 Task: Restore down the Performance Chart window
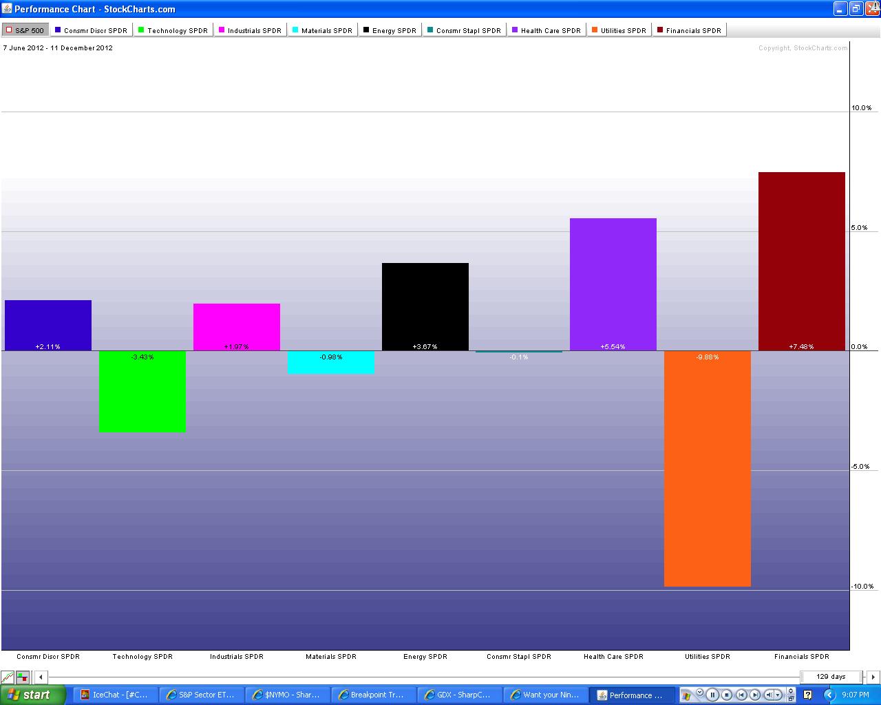(x=856, y=8)
